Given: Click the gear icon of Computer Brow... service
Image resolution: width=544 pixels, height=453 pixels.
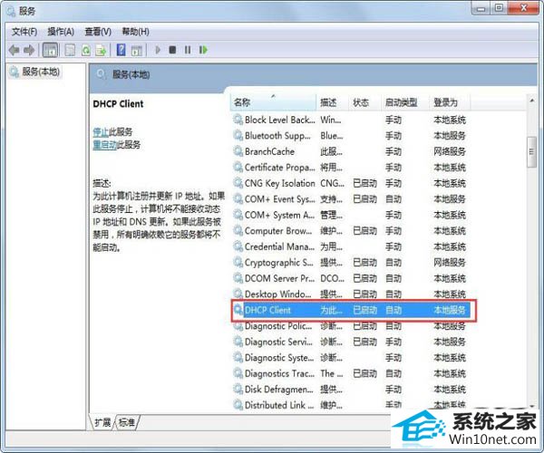Looking at the screenshot, I should [238, 231].
